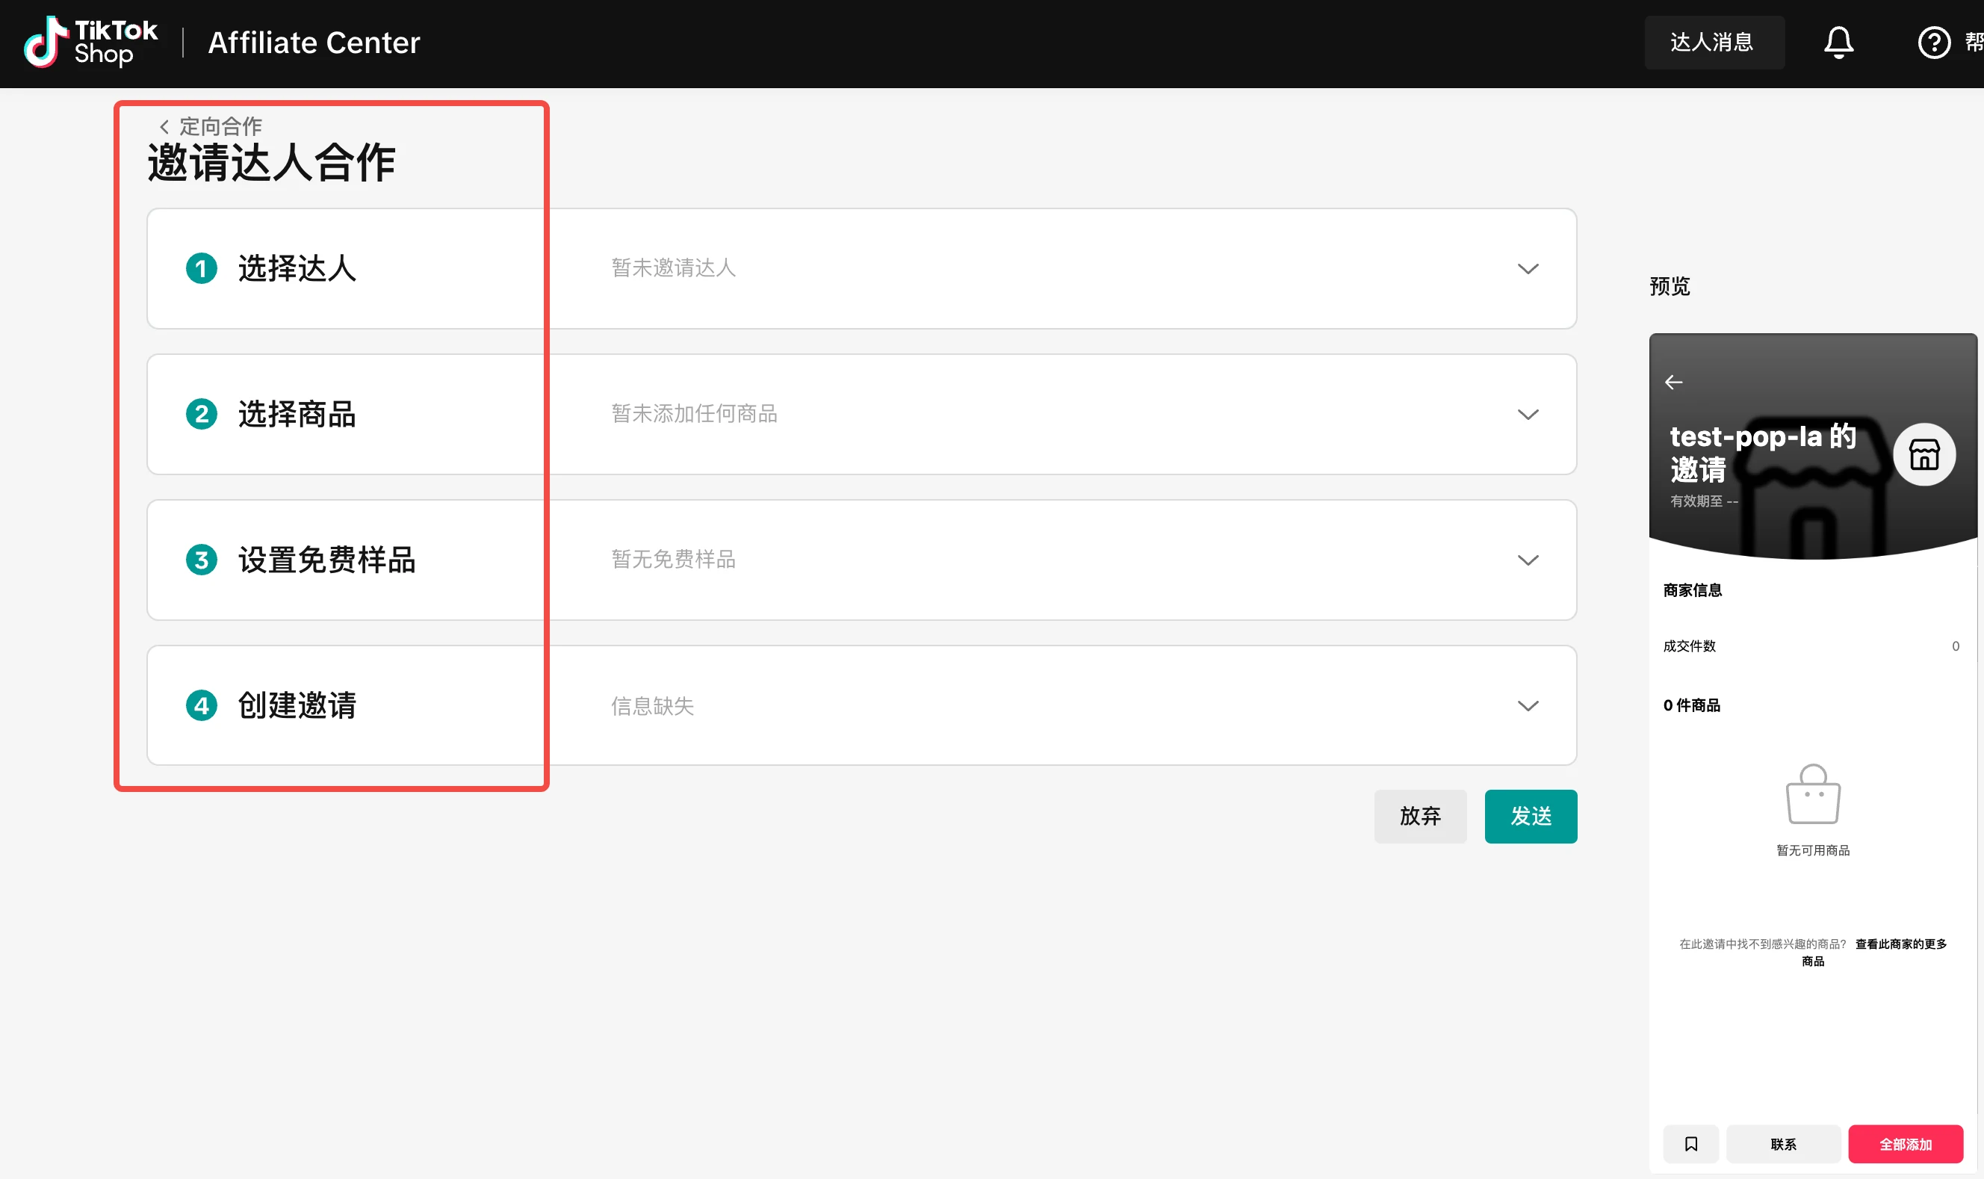Click the step 4 number badge
1984x1179 pixels.
click(202, 705)
